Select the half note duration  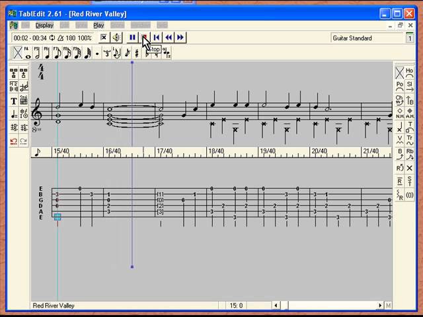point(37,53)
